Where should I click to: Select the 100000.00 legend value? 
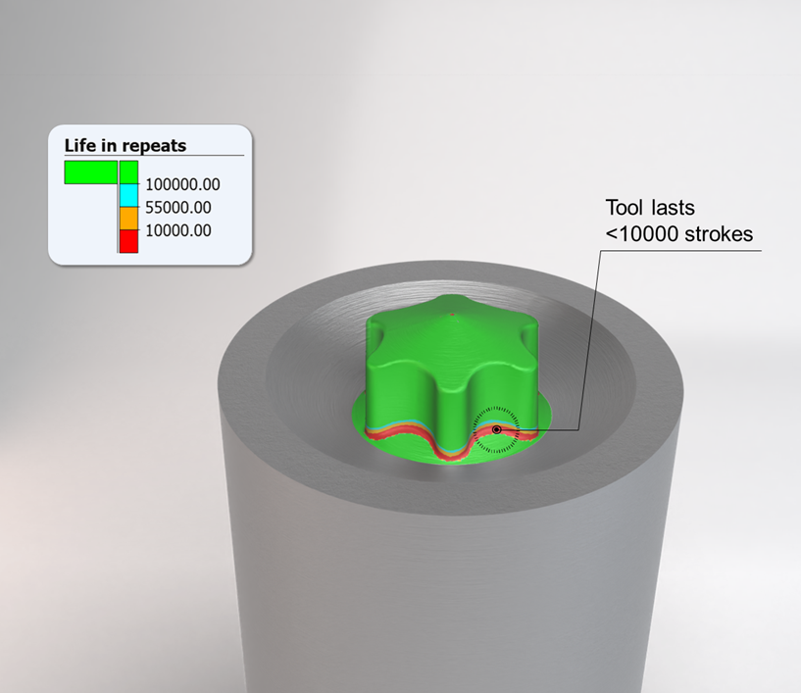pyautogui.click(x=183, y=184)
